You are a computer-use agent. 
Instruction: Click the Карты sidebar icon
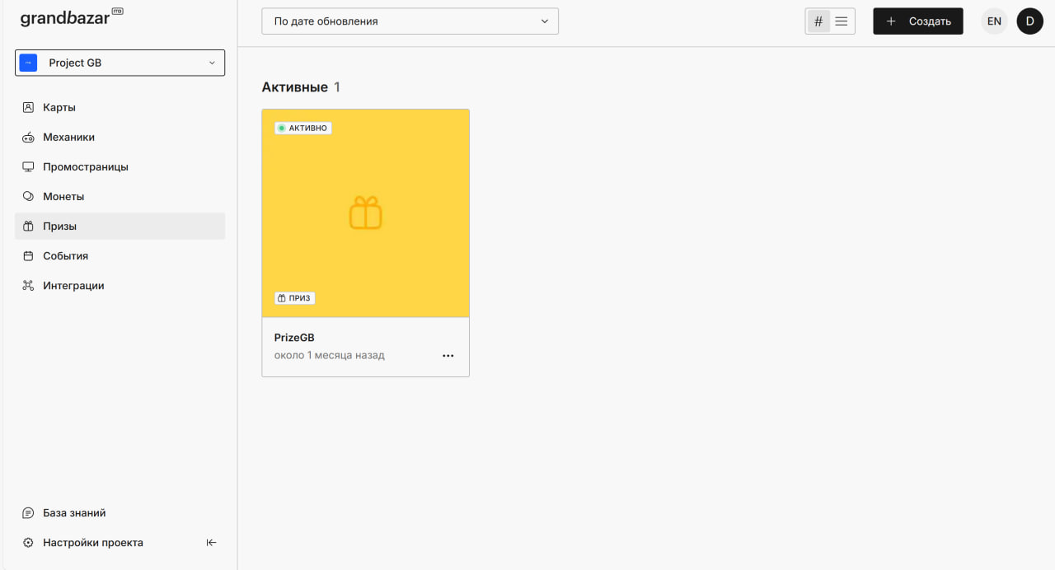[28, 108]
